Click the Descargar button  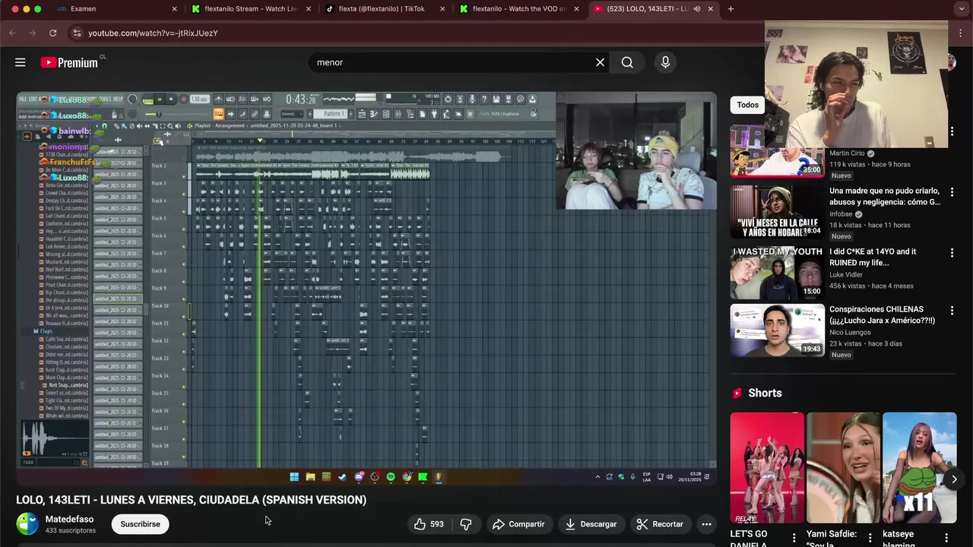point(591,524)
